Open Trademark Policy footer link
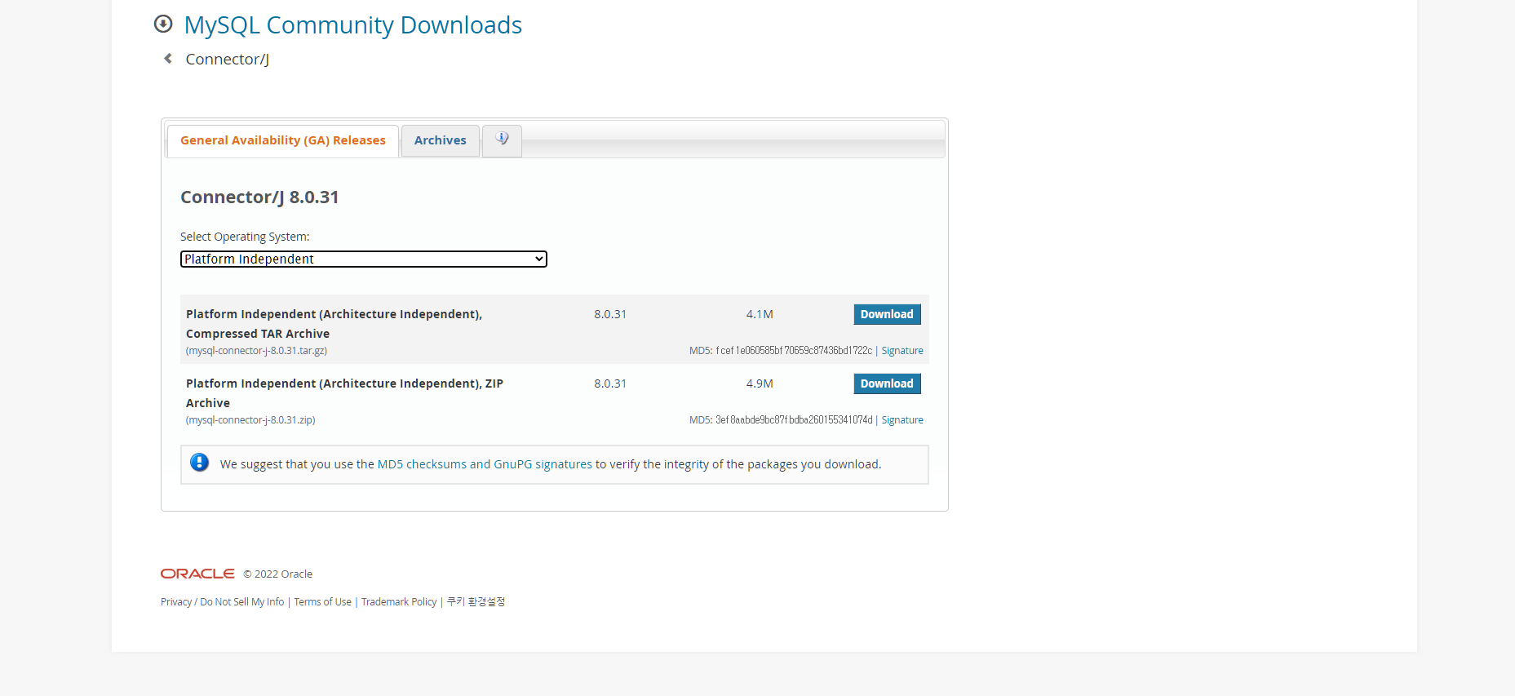 pos(399,602)
